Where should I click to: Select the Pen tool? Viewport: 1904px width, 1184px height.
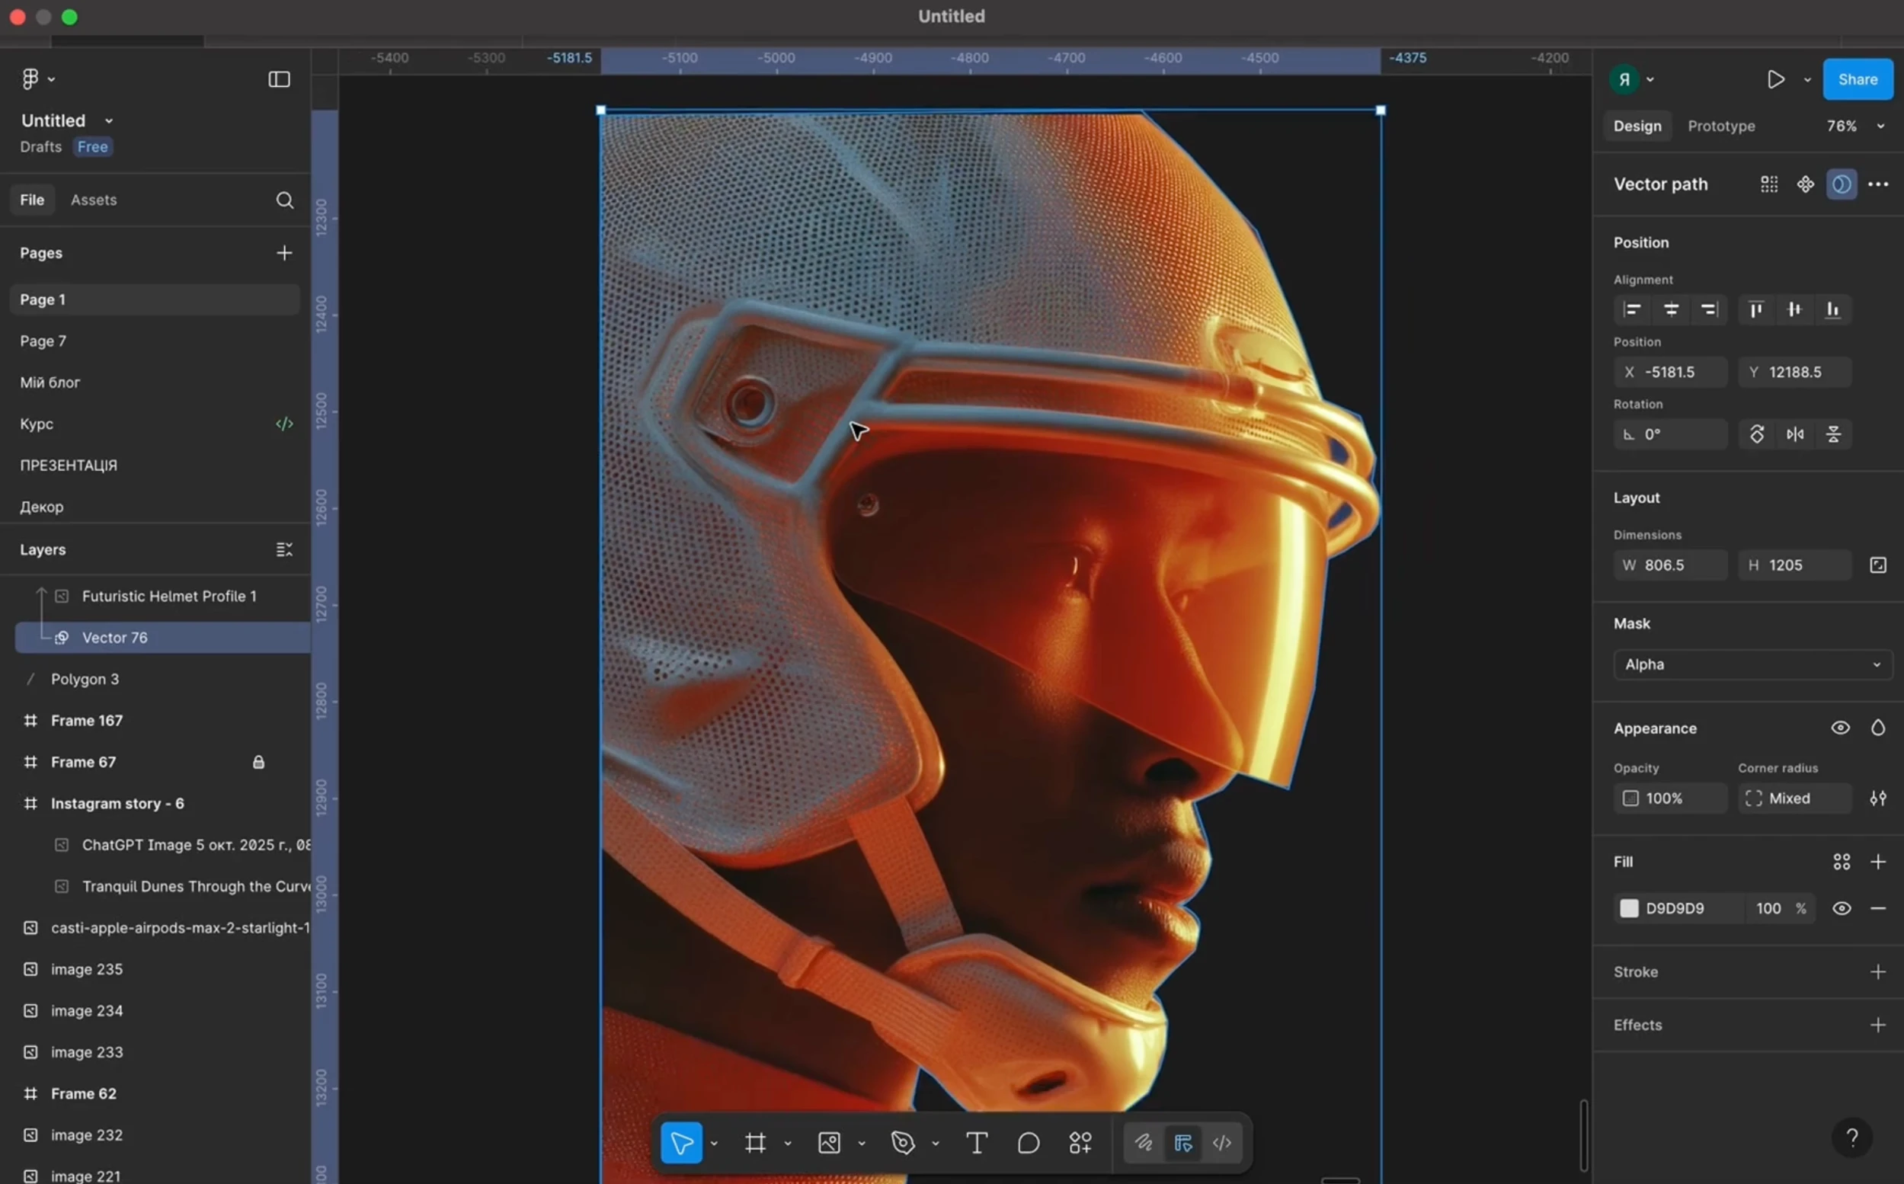click(903, 1143)
